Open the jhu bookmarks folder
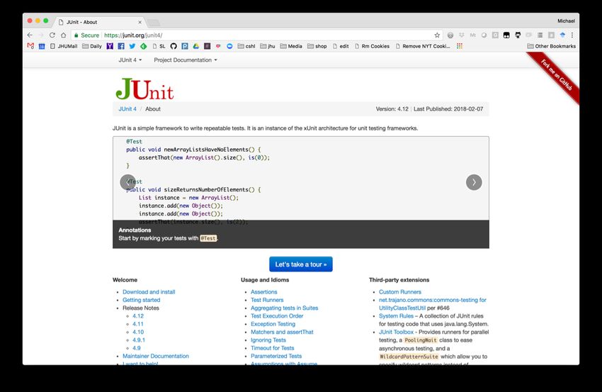This screenshot has width=602, height=392. pyautogui.click(x=268, y=46)
